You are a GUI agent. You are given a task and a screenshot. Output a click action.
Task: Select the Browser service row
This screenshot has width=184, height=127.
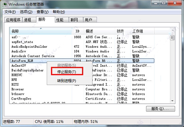point(82,89)
